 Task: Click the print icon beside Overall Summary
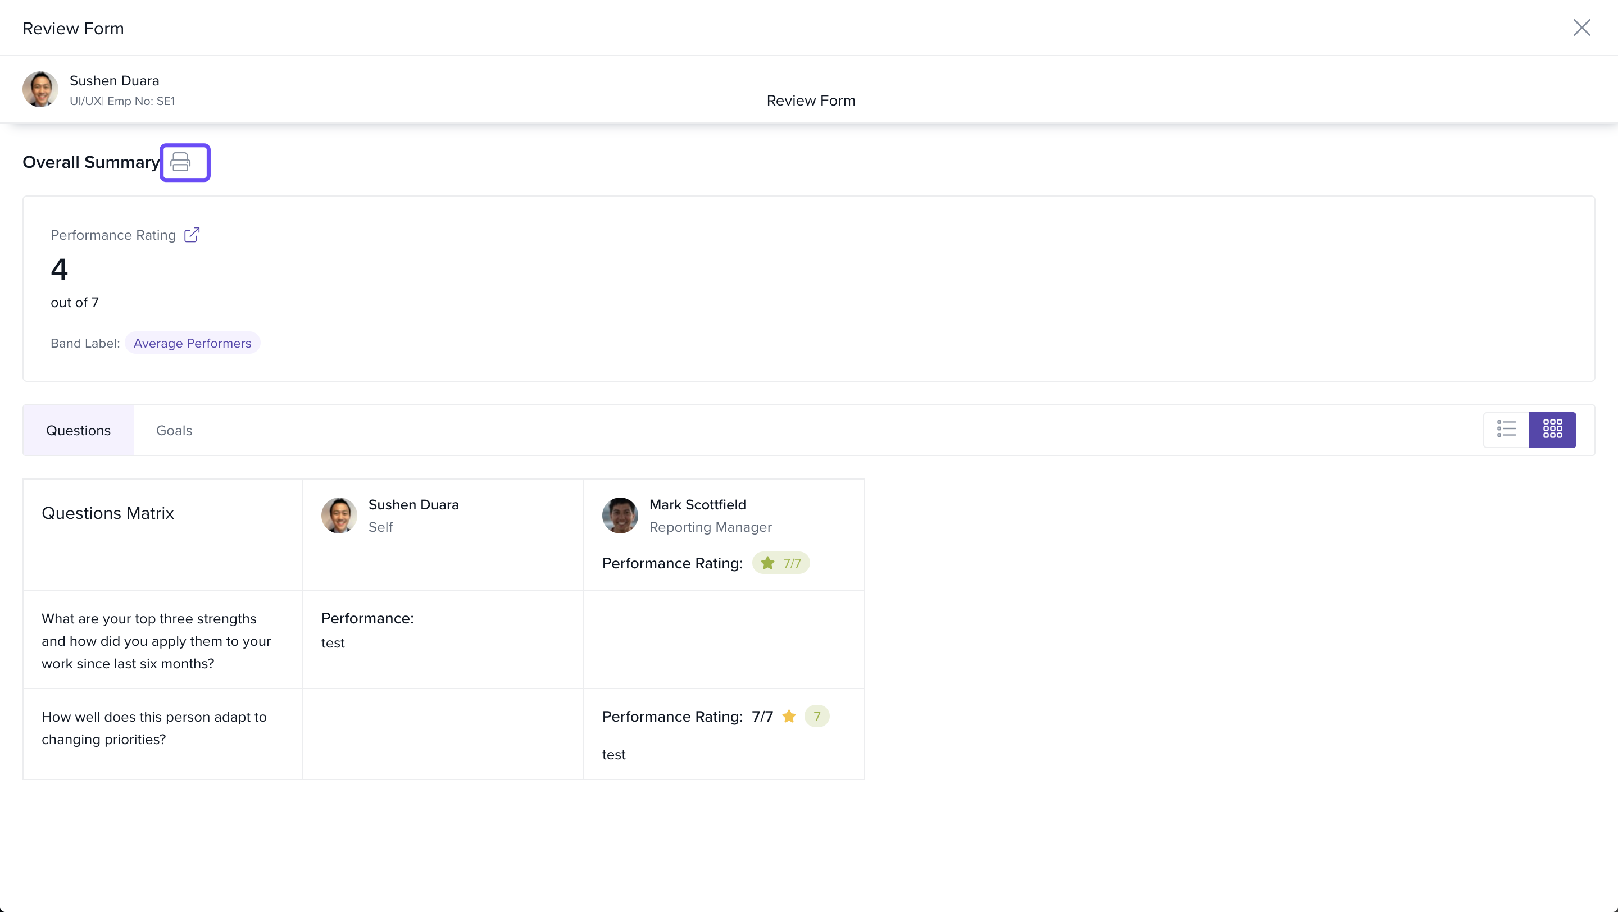pyautogui.click(x=181, y=162)
